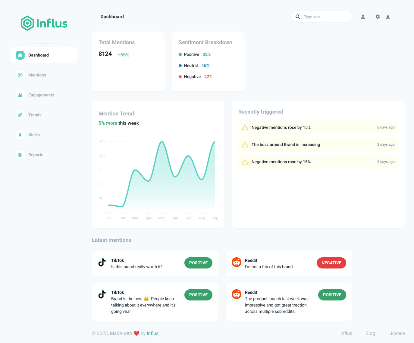Open the License footer link

(x=397, y=333)
